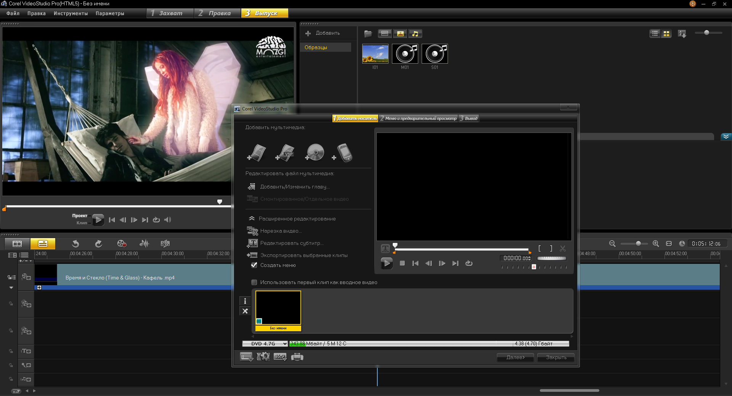Click the scissors cut icon in dialog
Screen dimensions: 732x396
[563, 249]
